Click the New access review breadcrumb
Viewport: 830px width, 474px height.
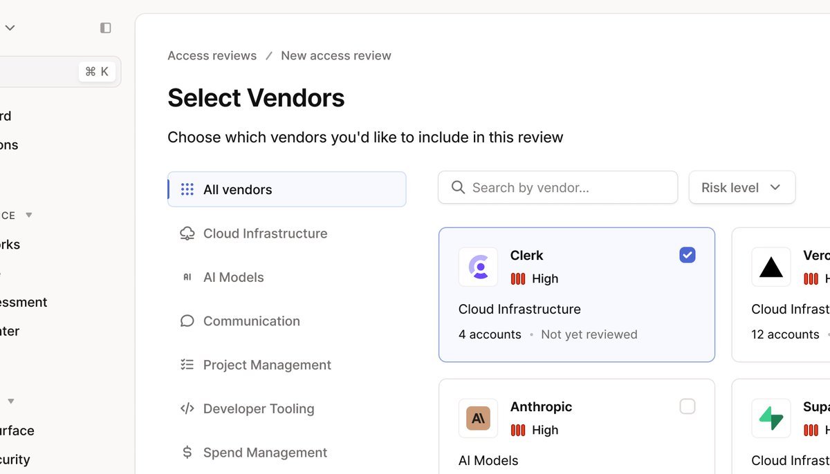pos(335,55)
